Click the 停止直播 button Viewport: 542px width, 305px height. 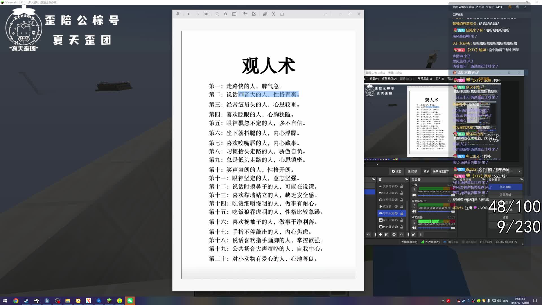[x=505, y=187]
